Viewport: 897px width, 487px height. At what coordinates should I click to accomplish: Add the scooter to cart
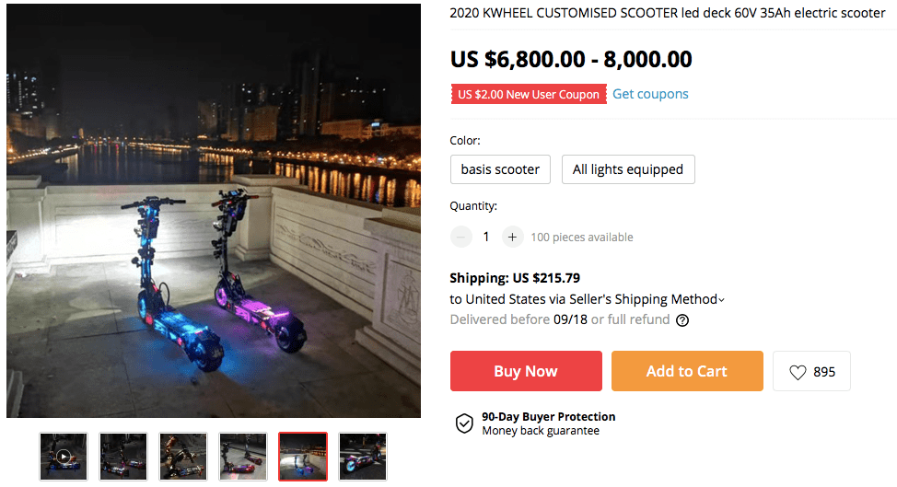[x=687, y=371]
